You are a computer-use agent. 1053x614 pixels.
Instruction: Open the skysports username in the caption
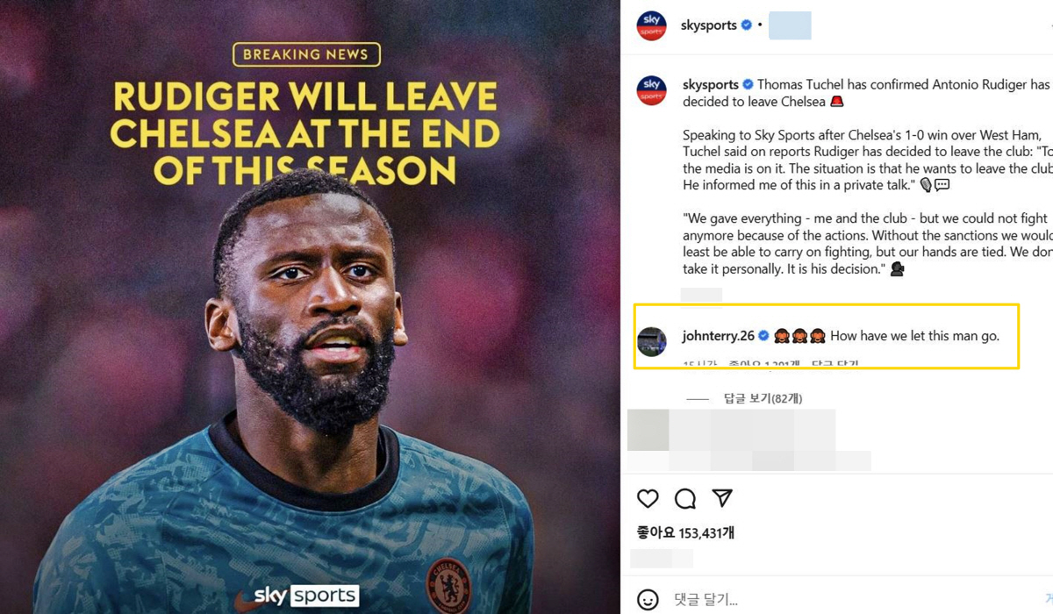[x=711, y=85]
